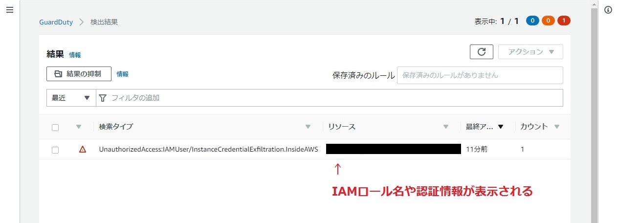Image resolution: width=618 pixels, height=223 pixels.
Task: Click the カウント column header
Action: (534, 127)
